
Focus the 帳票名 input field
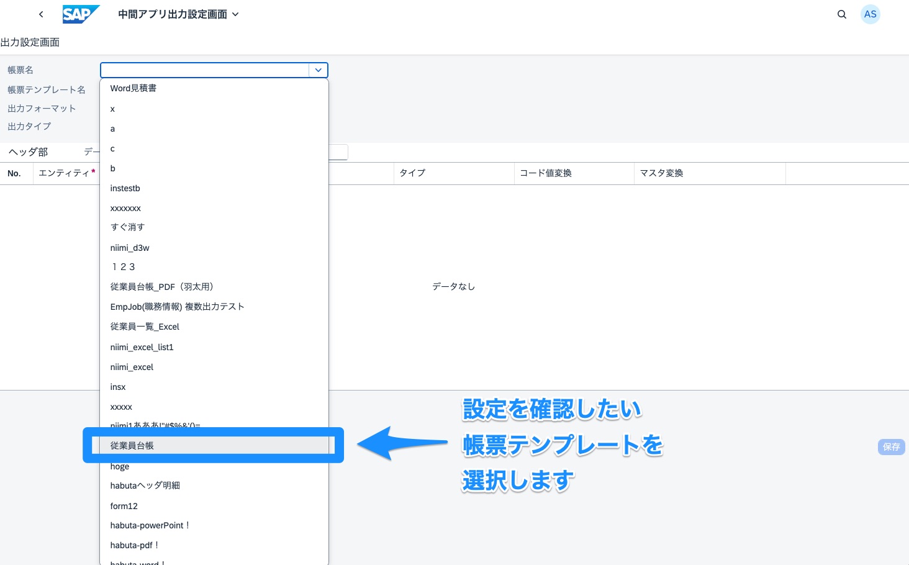[205, 70]
